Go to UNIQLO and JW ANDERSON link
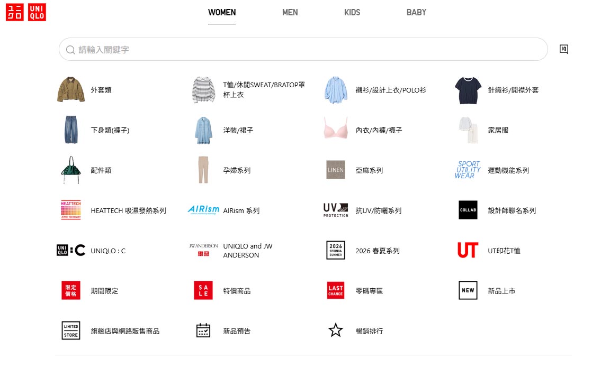The image size is (592, 377). click(248, 251)
